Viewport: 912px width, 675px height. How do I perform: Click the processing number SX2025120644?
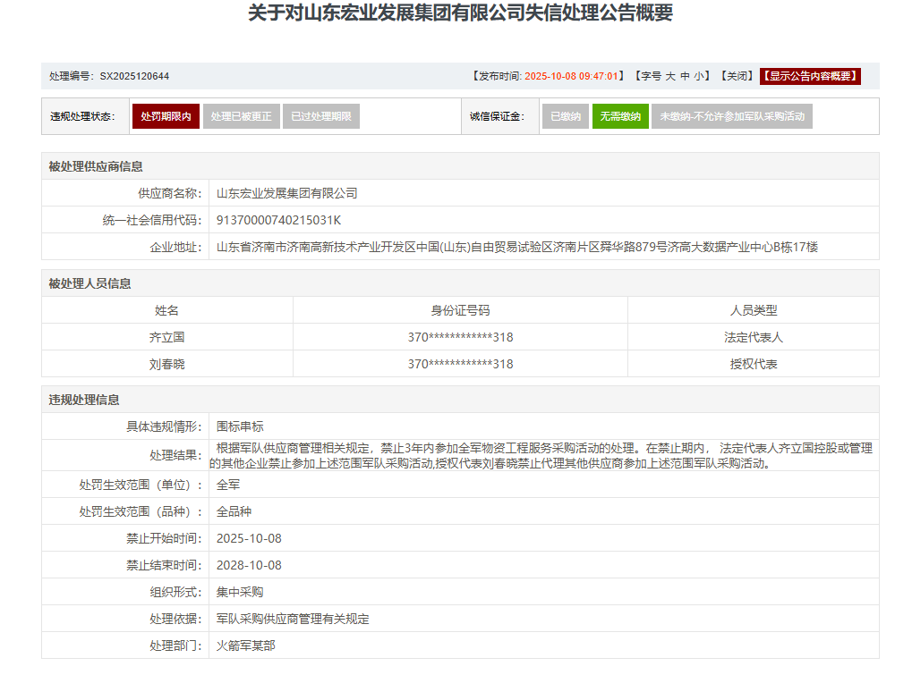point(134,76)
